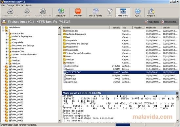
Task: Click the preview panel scroll-down arrow
Action: pos(177,121)
